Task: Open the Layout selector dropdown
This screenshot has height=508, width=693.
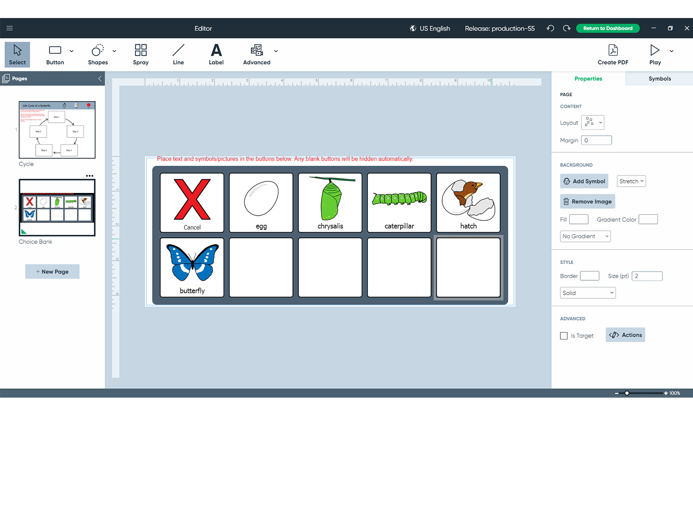Action: click(592, 122)
